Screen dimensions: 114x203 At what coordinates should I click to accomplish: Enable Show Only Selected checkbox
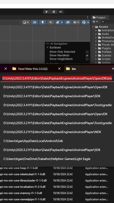tap(87, 52)
